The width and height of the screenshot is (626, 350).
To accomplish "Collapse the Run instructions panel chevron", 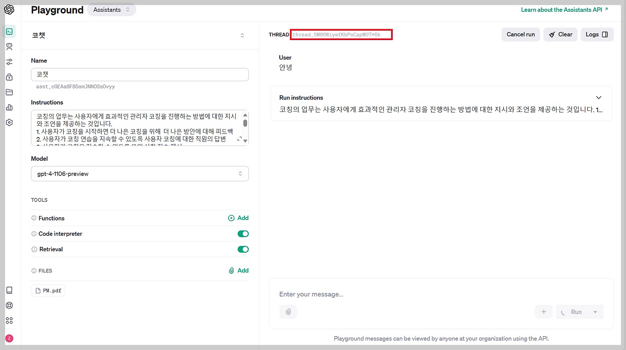I will tap(599, 97).
